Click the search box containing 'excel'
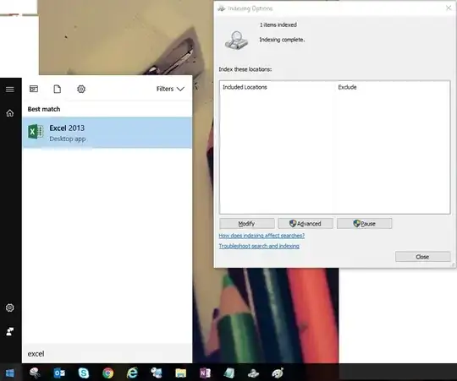 (x=107, y=354)
